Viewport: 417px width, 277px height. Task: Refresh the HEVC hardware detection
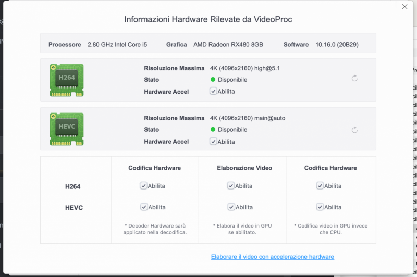354,130
